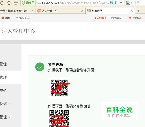
Task: Go to 淘宝网首页
Action: [x=100, y=18]
